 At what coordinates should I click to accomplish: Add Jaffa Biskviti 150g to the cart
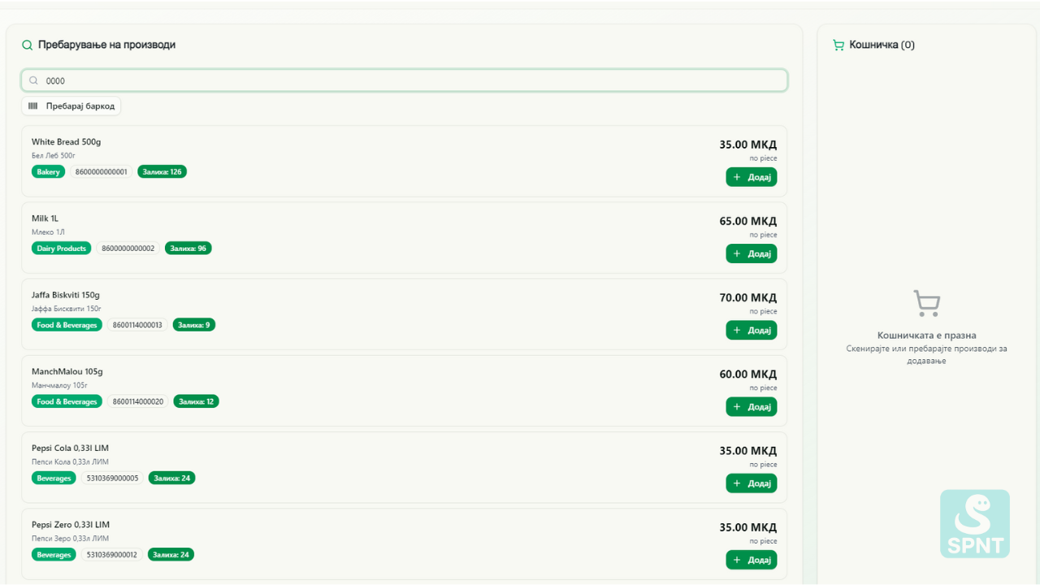click(x=751, y=330)
